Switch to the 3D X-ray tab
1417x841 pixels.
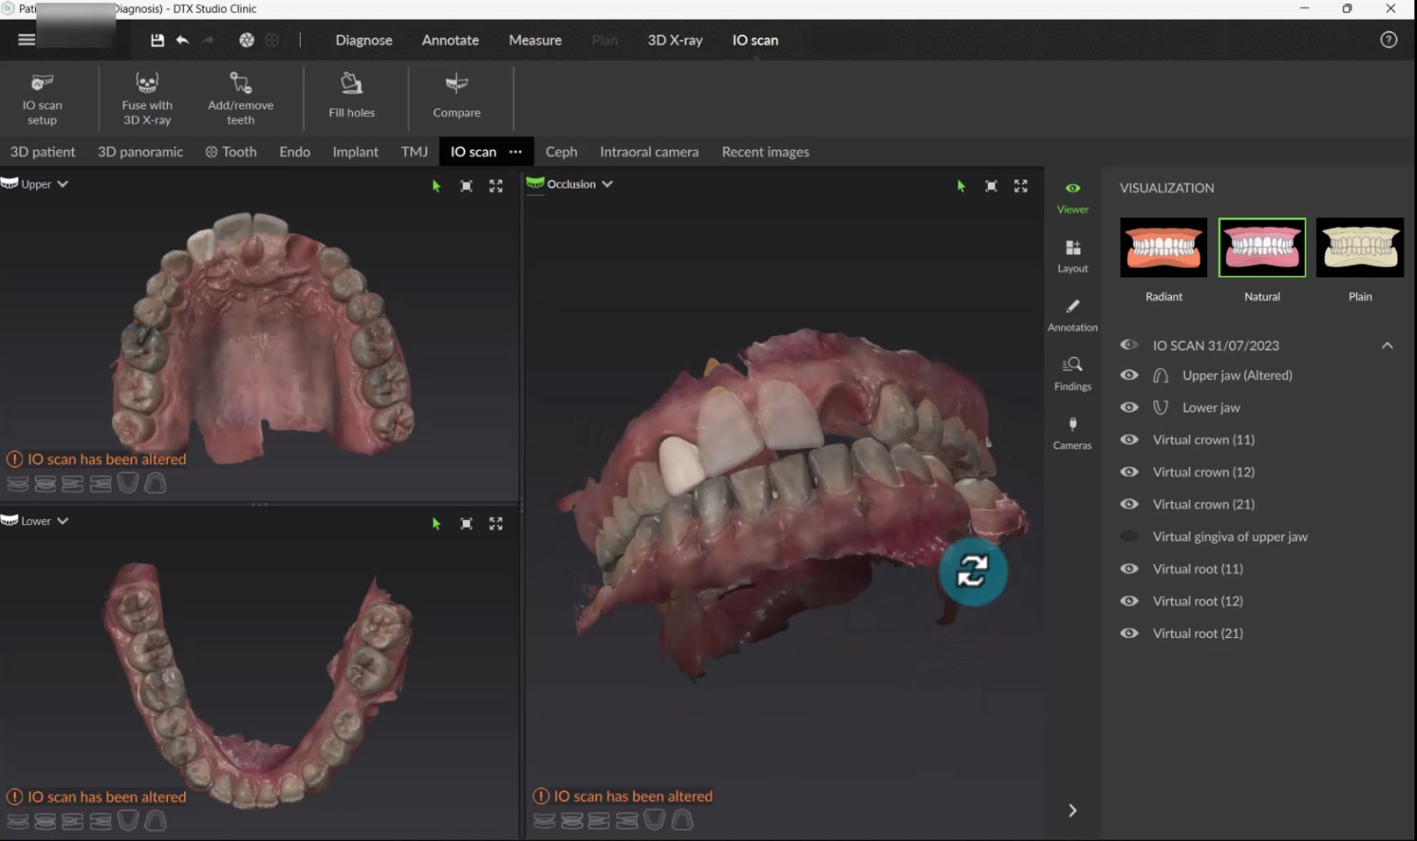point(675,40)
